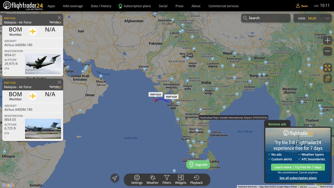
Task: Open Add coverage menu
Action: click(x=73, y=6)
